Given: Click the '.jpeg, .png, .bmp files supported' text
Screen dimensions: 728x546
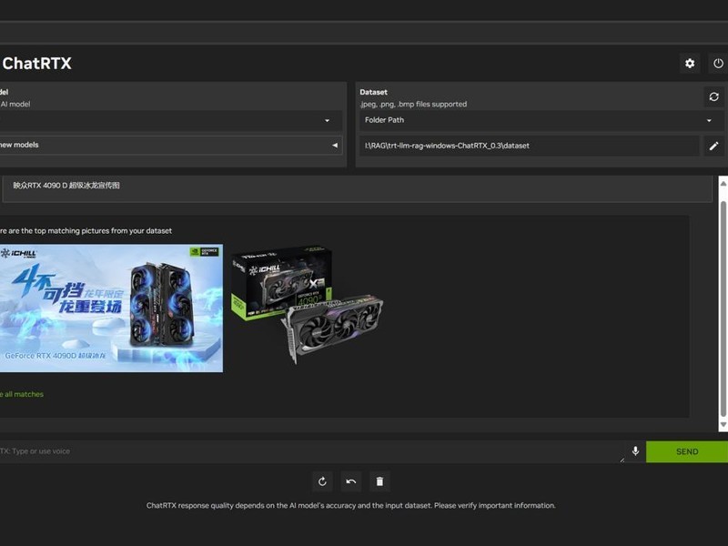Looking at the screenshot, I should coord(413,104).
